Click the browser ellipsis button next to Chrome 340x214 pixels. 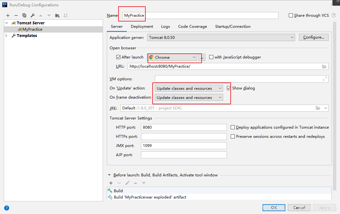[202, 57]
